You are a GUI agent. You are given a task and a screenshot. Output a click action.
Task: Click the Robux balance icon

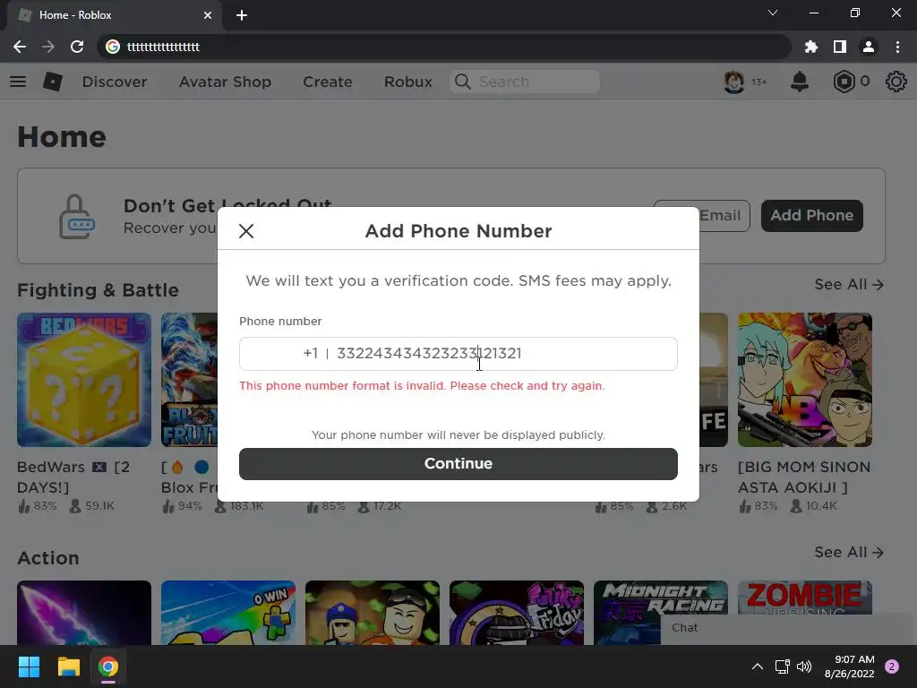[844, 82]
